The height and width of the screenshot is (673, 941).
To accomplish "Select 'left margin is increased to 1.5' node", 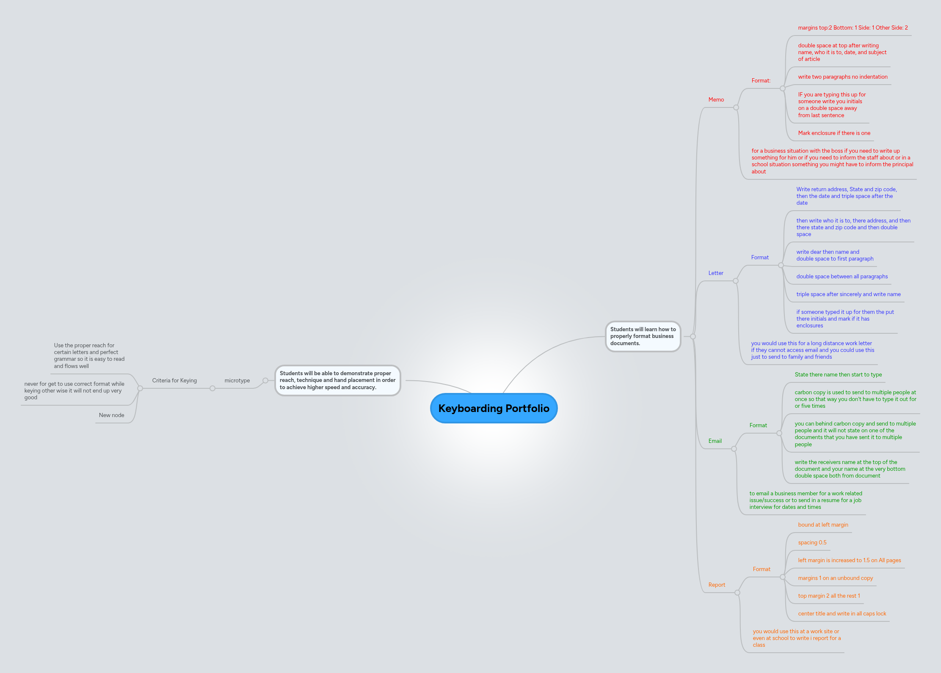I will coord(850,560).
